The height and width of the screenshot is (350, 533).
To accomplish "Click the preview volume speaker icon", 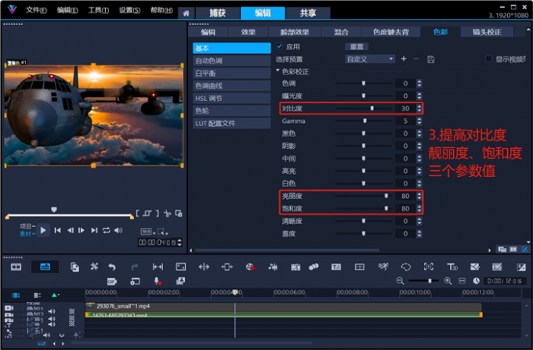I will [119, 230].
